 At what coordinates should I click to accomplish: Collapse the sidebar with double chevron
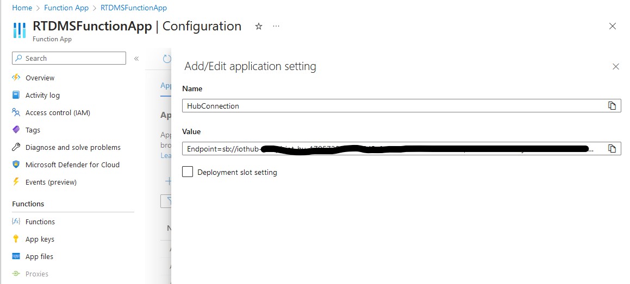click(136, 59)
